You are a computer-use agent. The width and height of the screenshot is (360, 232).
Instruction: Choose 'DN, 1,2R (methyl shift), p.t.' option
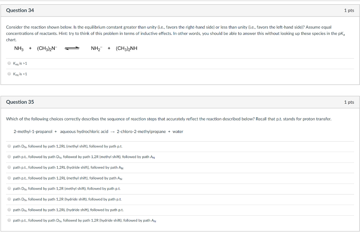[9, 189]
